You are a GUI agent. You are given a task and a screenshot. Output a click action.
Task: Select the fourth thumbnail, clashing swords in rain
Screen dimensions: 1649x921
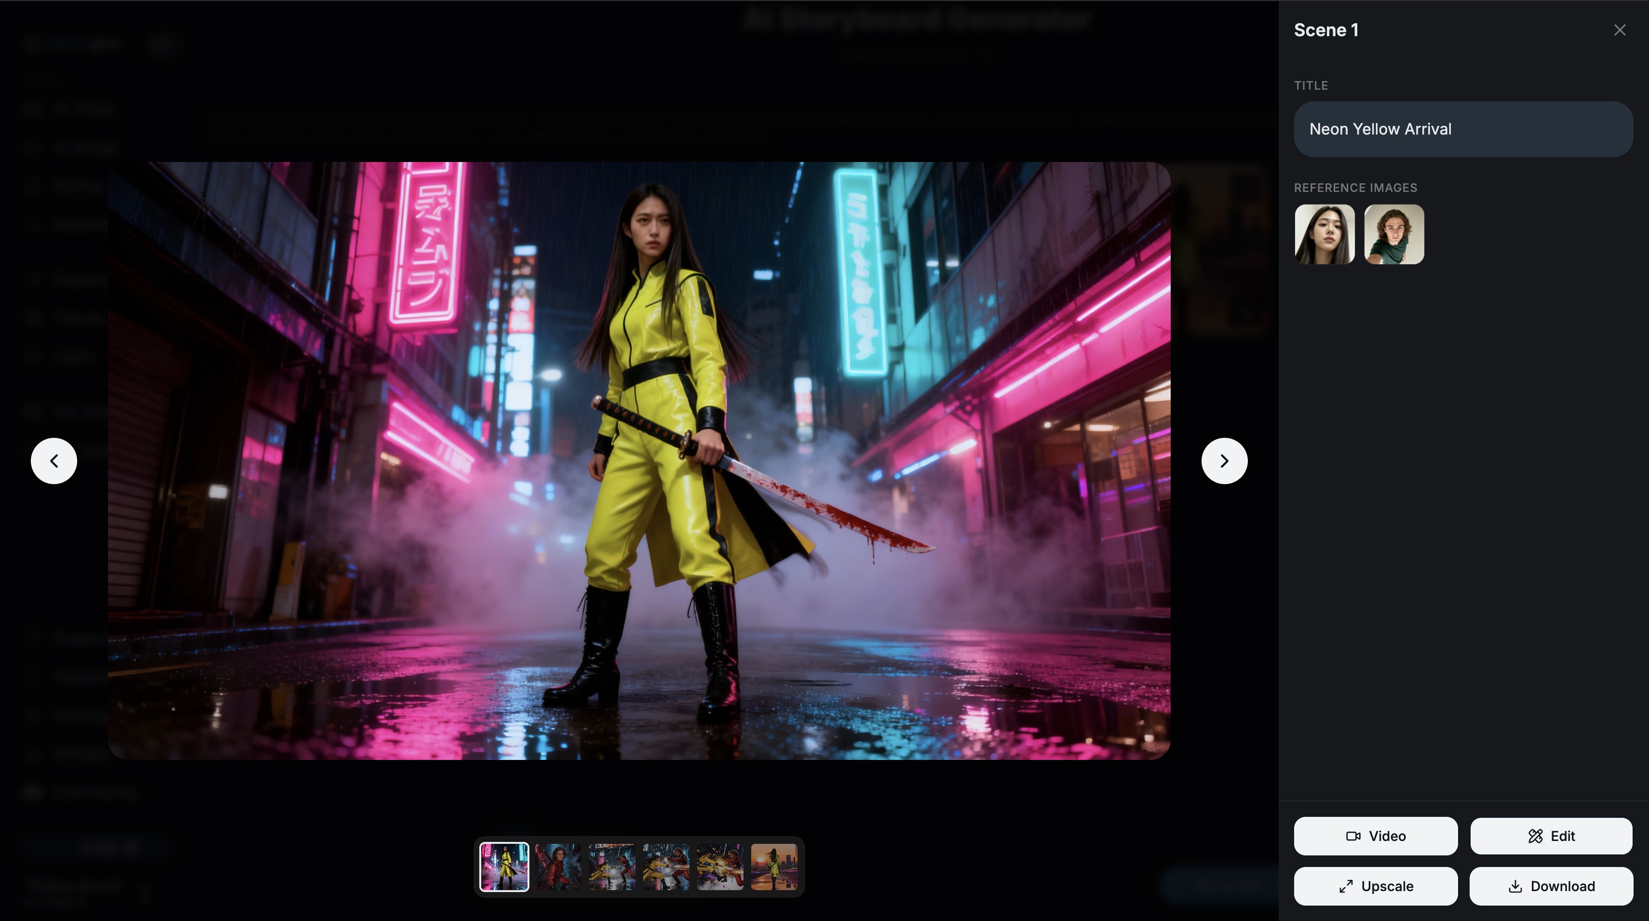coord(666,867)
